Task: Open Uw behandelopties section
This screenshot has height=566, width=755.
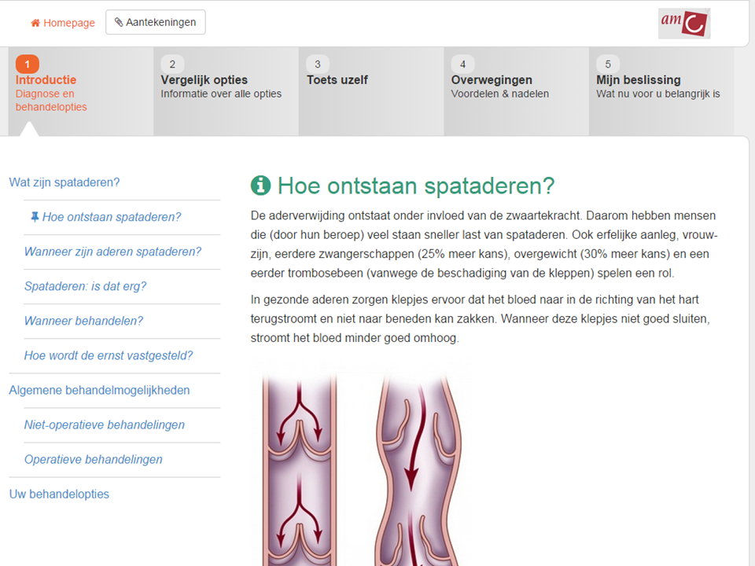Action: [x=59, y=494]
